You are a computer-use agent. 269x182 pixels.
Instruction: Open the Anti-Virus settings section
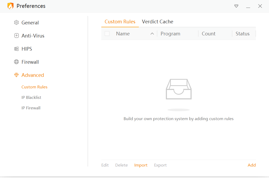[33, 36]
